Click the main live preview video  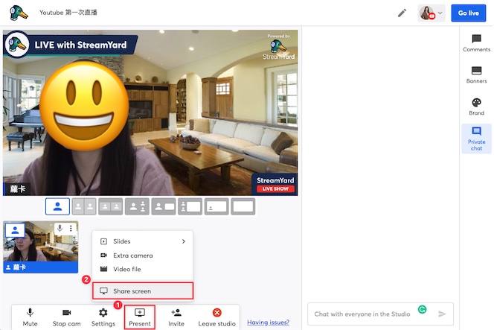(x=150, y=112)
